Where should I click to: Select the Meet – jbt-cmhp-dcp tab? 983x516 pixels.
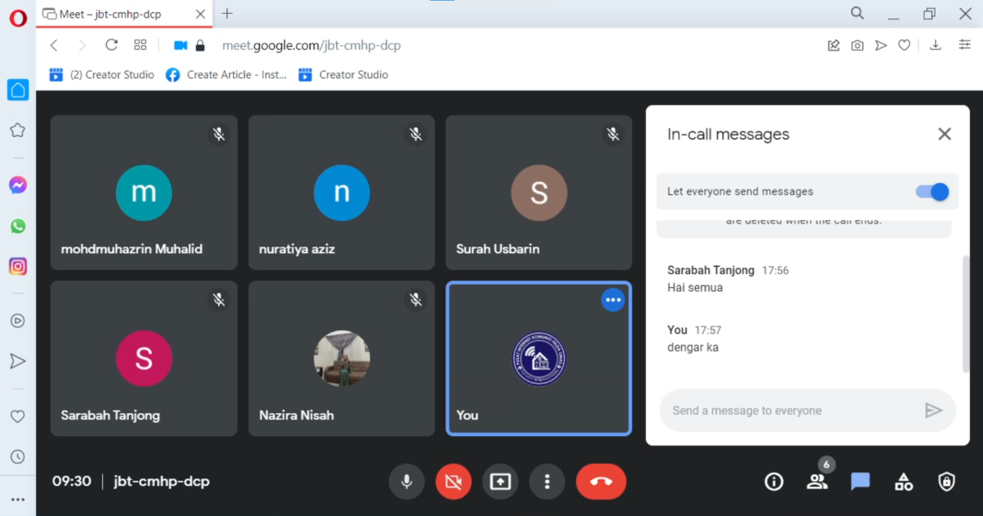[x=110, y=14]
